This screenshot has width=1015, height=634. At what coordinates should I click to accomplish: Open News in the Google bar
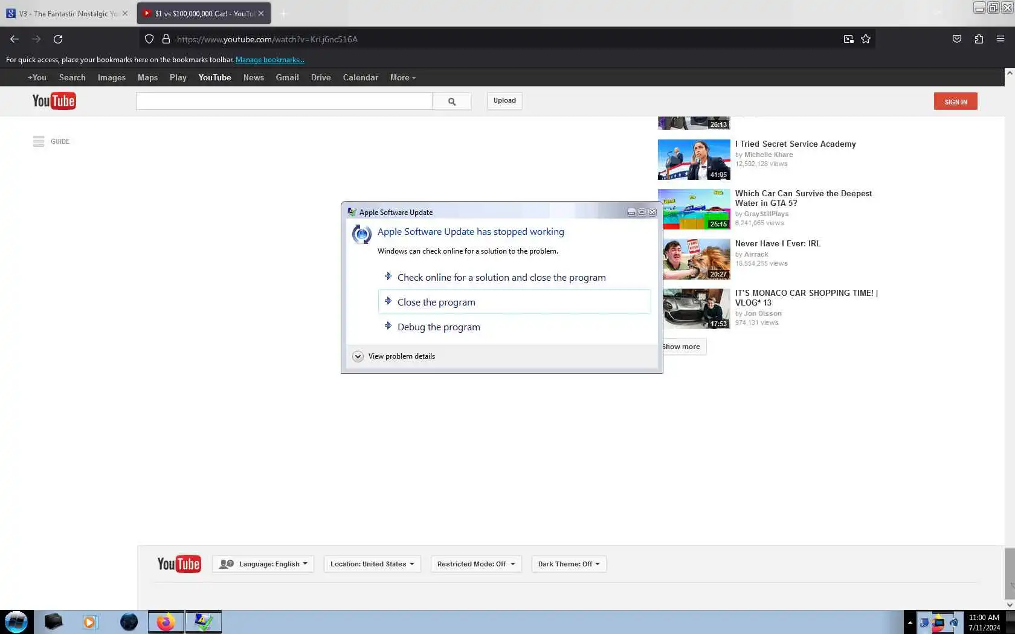(x=254, y=77)
